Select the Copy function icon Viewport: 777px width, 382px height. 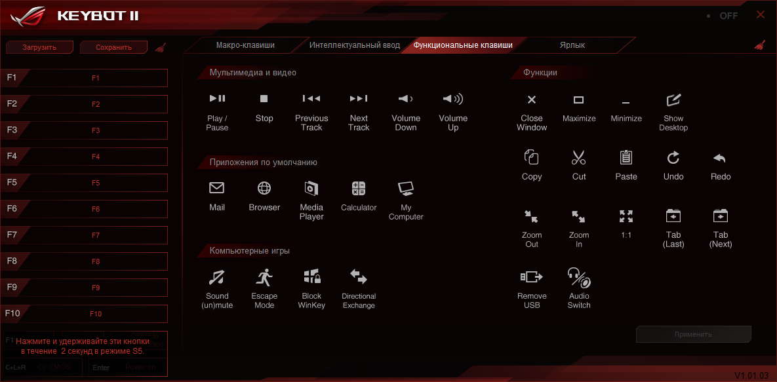tap(532, 157)
